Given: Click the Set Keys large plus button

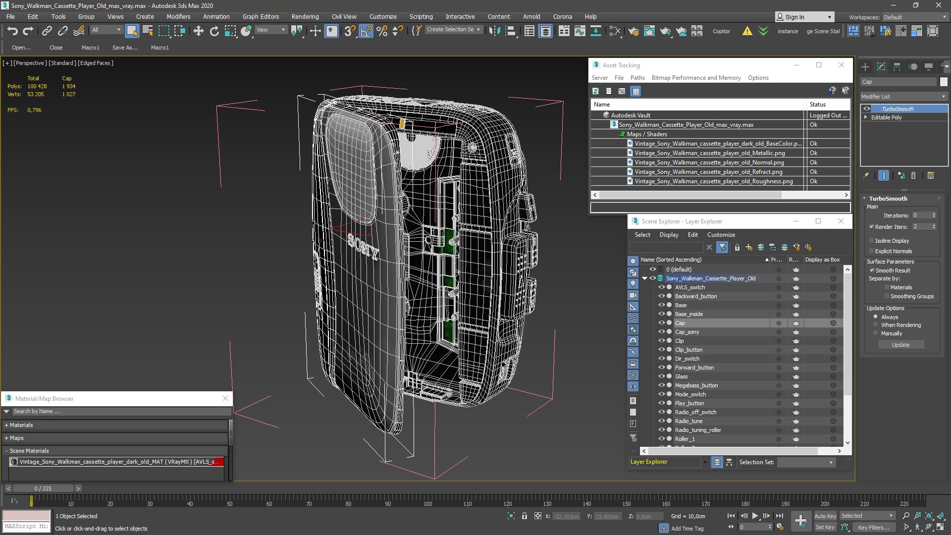Looking at the screenshot, I should coord(800,520).
